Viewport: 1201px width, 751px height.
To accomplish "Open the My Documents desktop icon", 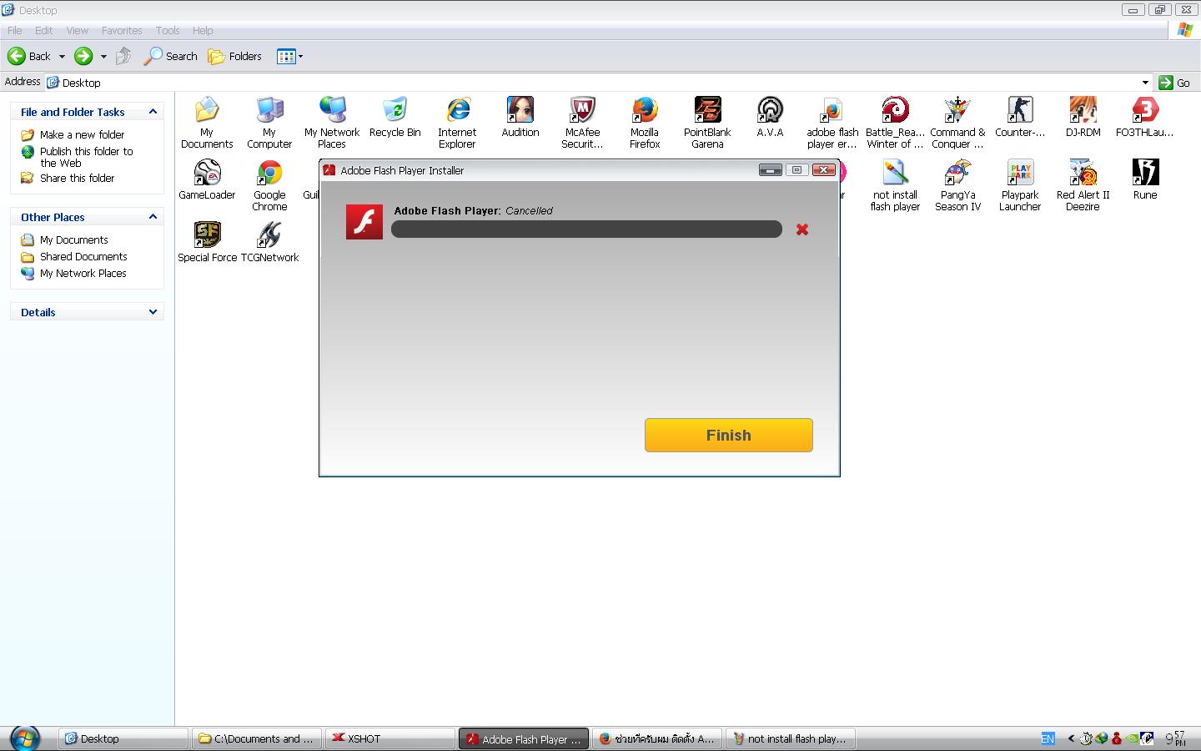I will tap(206, 123).
